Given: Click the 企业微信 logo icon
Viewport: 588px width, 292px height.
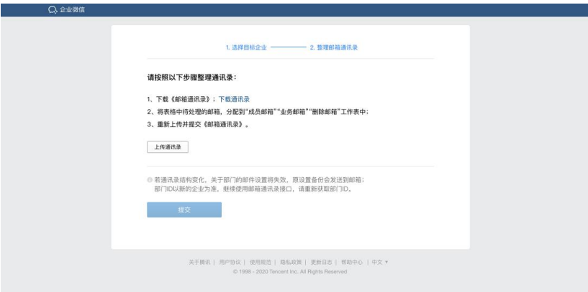Looking at the screenshot, I should point(53,10).
